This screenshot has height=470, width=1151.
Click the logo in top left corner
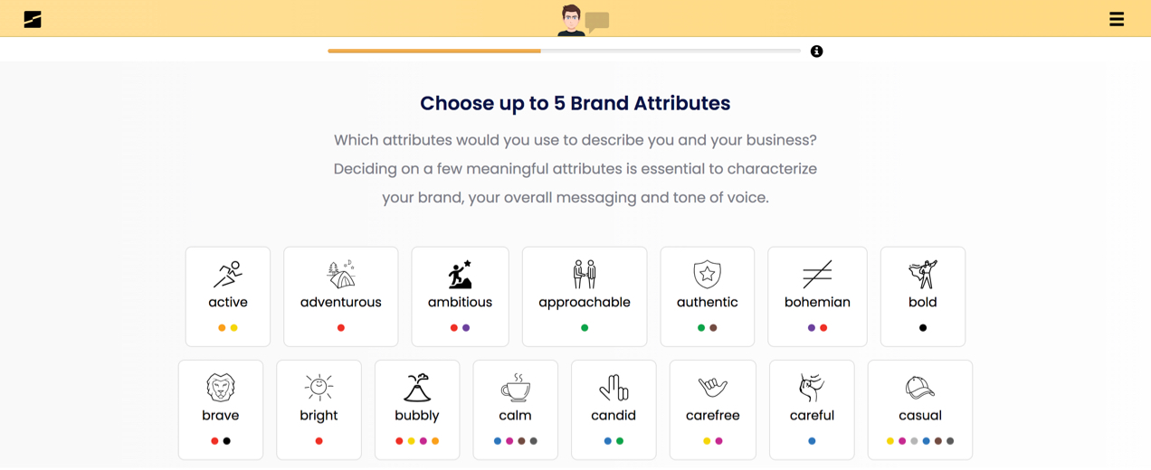pyautogui.click(x=33, y=19)
